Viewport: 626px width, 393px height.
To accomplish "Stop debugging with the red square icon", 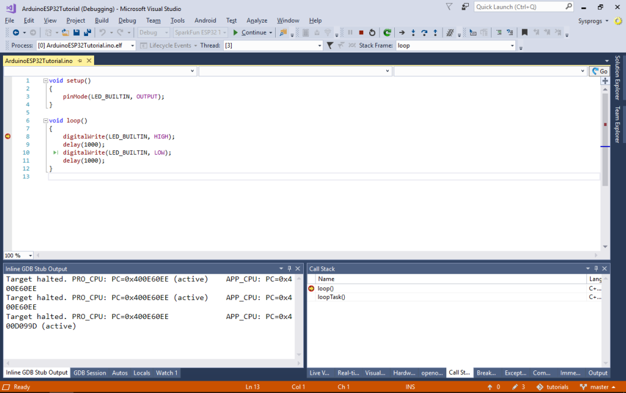I will pyautogui.click(x=361, y=32).
